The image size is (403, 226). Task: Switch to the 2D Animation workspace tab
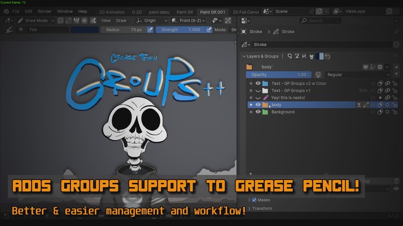pos(112,12)
